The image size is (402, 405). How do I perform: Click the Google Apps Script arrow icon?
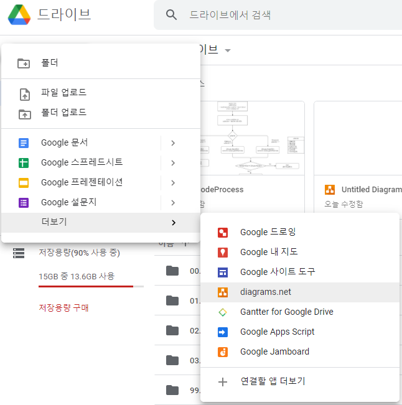[x=223, y=332]
